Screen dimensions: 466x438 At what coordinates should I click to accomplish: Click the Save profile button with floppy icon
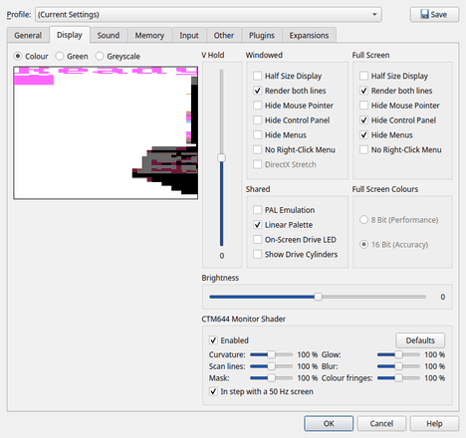434,15
